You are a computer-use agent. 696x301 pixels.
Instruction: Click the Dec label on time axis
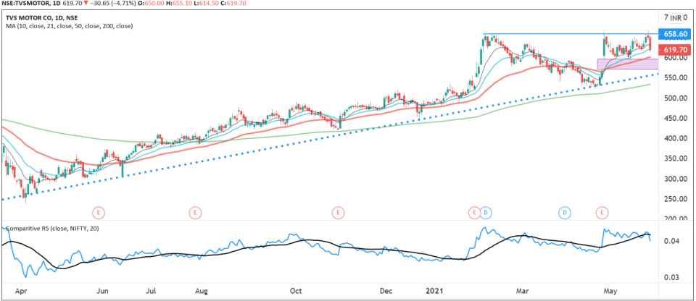pos(386,292)
